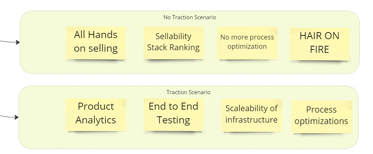Click the 'Sellability Stack Ranking' sticky note
The height and width of the screenshot is (154, 373).
173,43
